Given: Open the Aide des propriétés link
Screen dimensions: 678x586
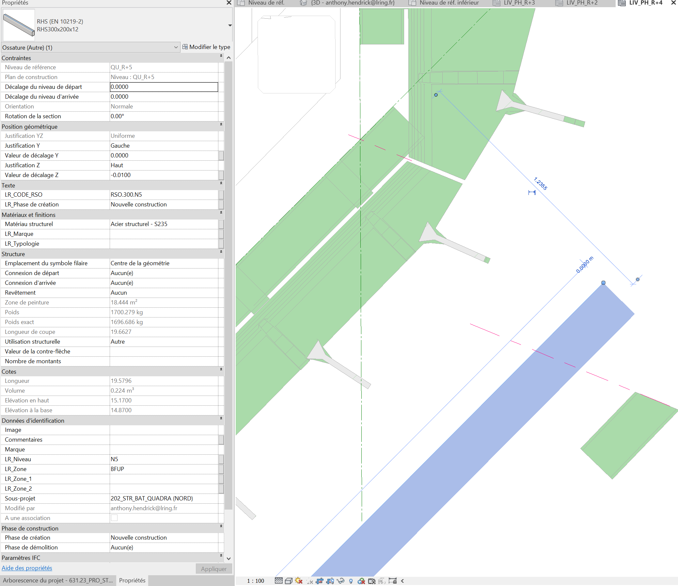Looking at the screenshot, I should [x=27, y=568].
